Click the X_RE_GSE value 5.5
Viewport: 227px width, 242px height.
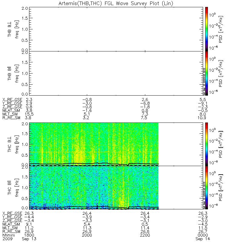point(203,100)
